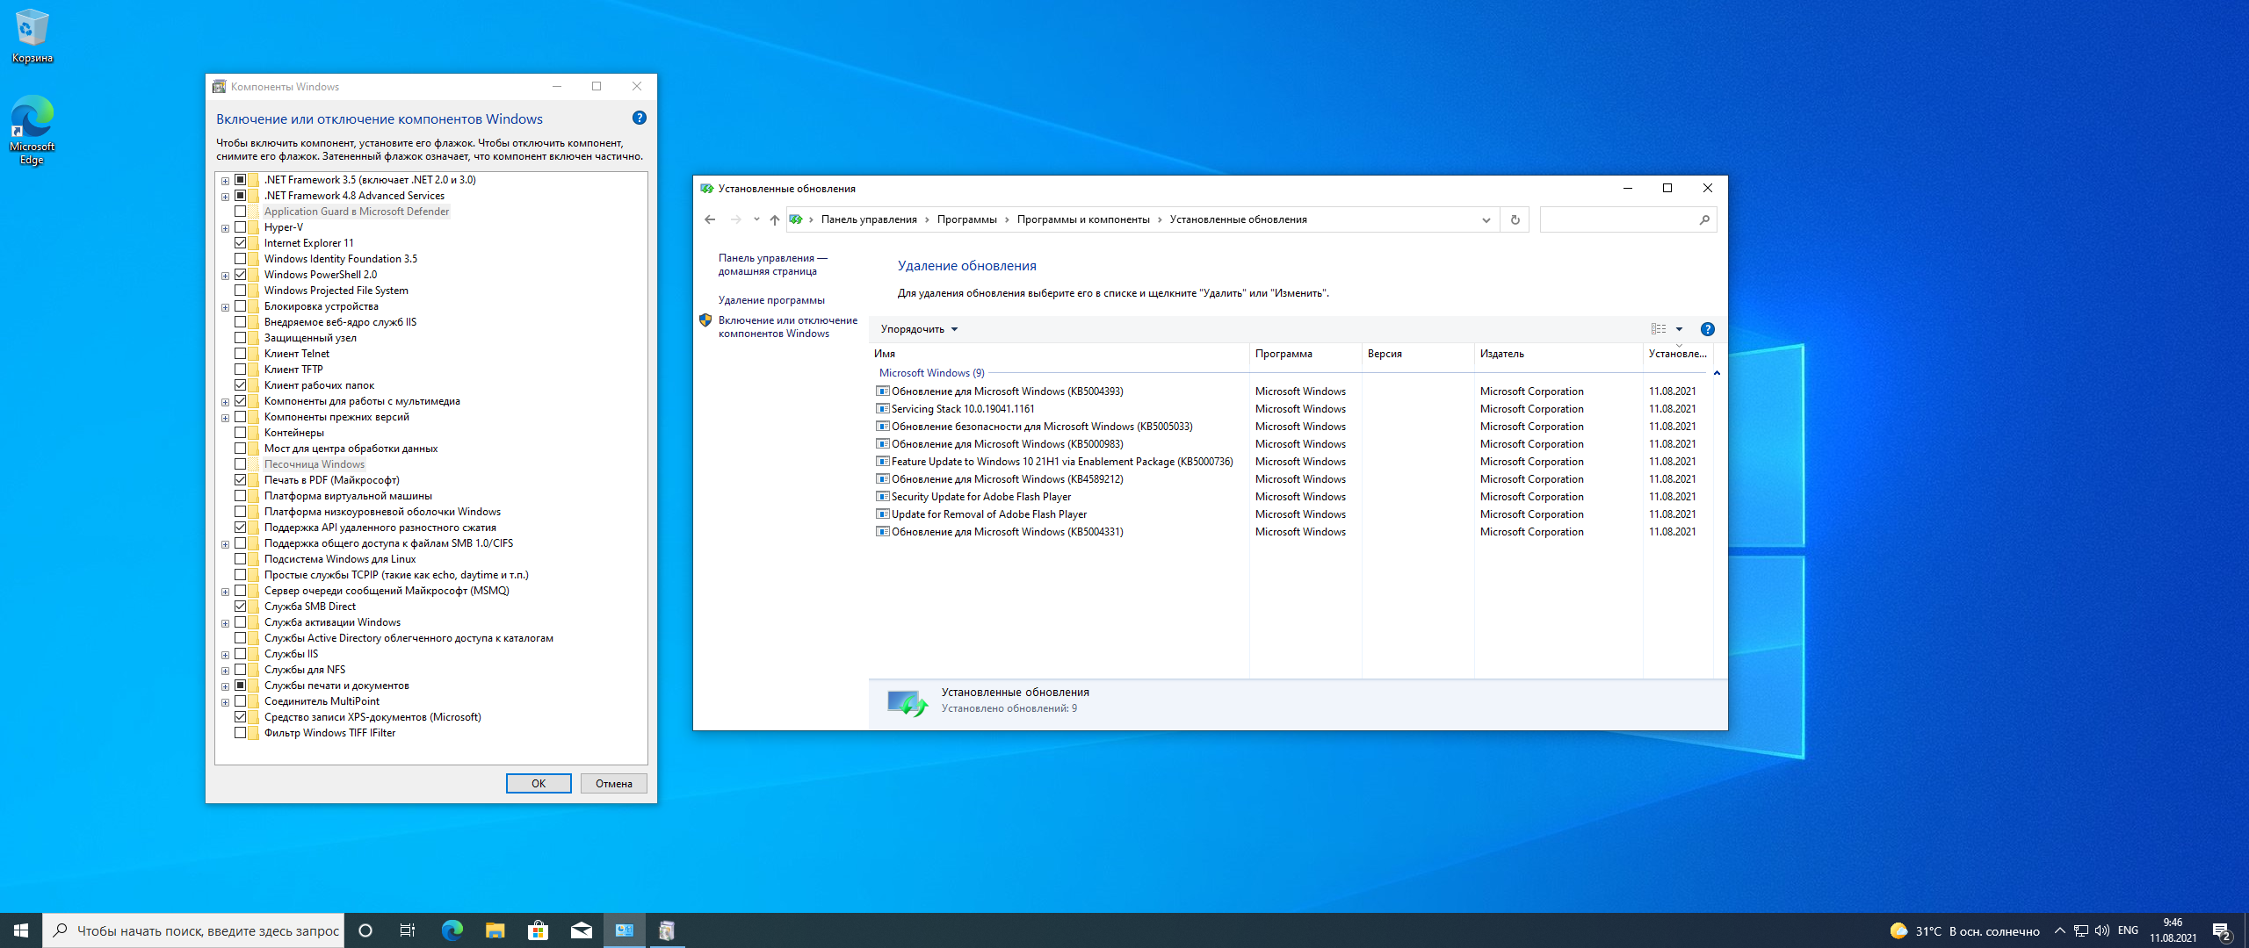This screenshot has width=2249, height=948.
Task: Open Task View on the taskbar
Action: 408,930
